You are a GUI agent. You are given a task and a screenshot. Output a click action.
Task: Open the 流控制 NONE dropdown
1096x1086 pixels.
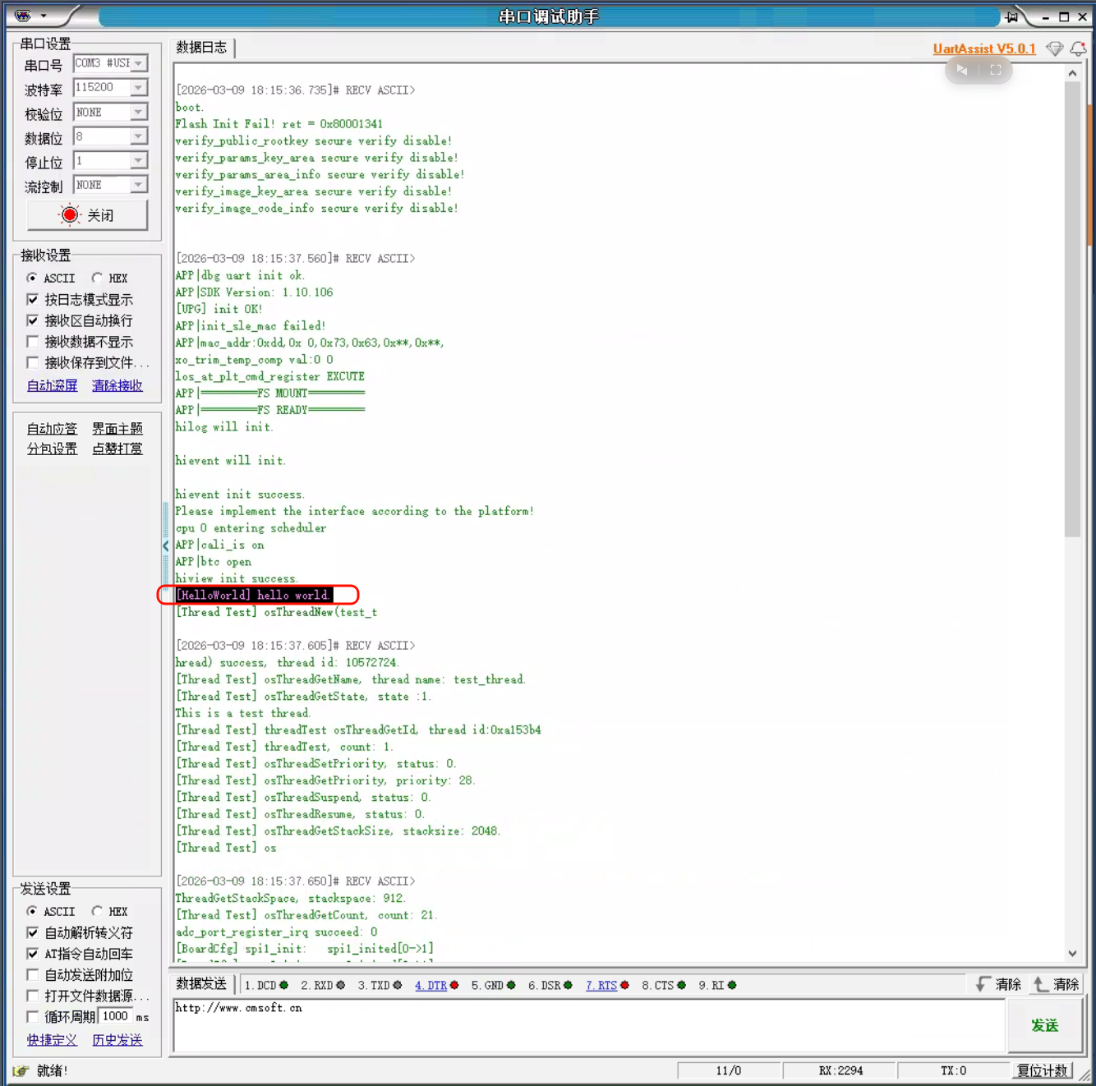[139, 185]
